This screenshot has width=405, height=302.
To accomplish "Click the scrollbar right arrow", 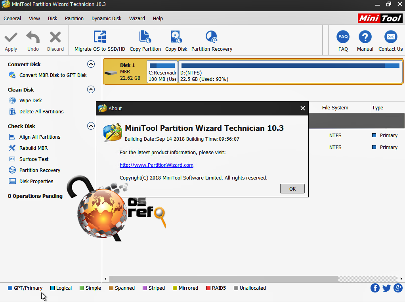I will click(x=401, y=279).
